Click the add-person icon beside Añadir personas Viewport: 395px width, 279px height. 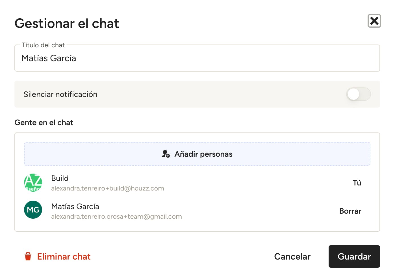[166, 154]
